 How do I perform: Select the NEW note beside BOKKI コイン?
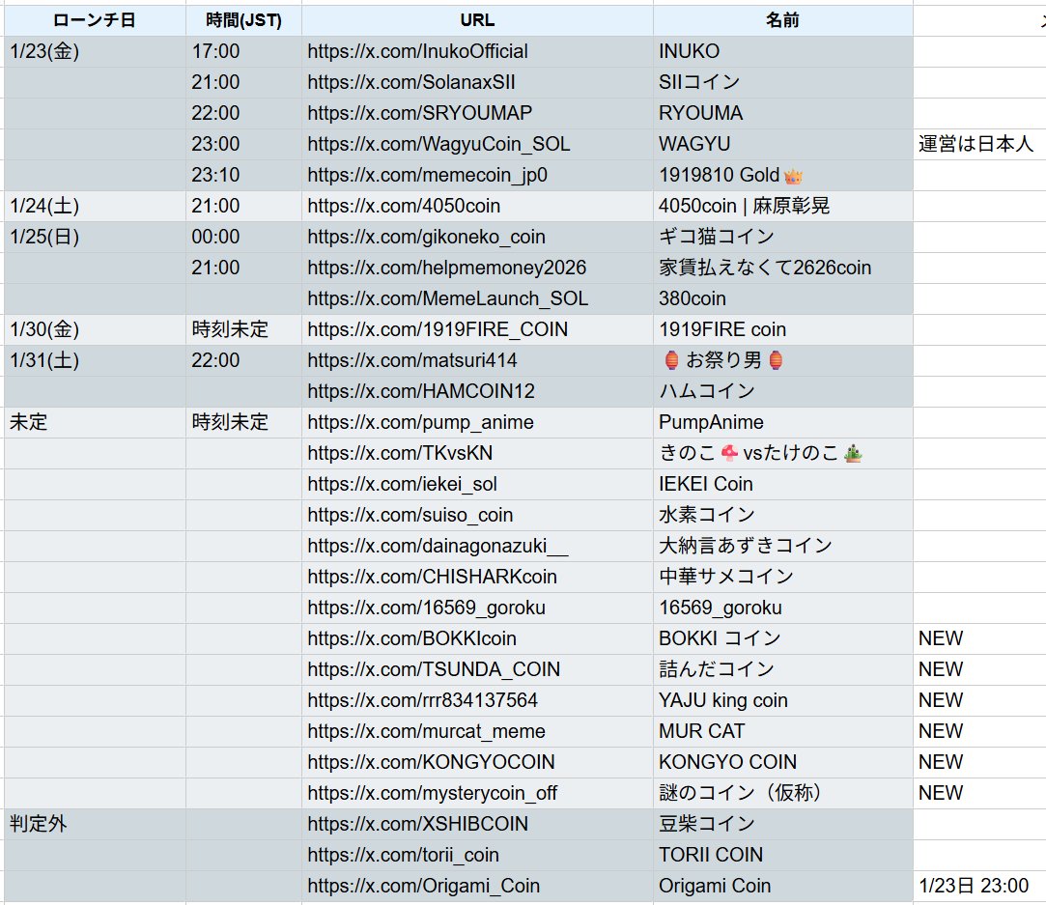click(979, 638)
